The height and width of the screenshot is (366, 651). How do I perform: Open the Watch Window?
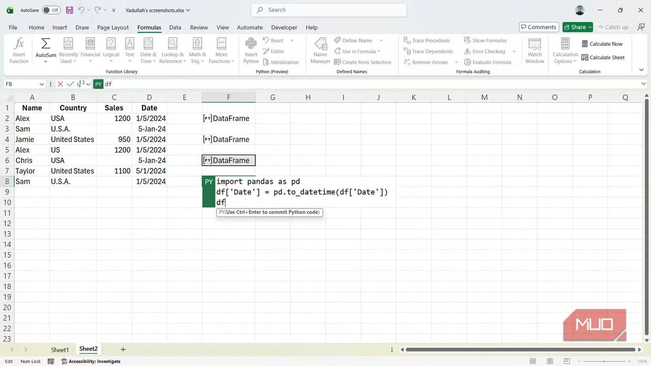[x=535, y=50]
